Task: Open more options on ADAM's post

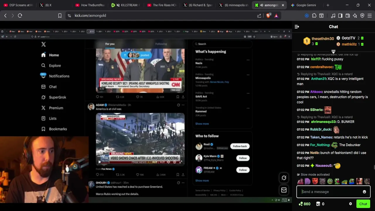Action: pyautogui.click(x=183, y=105)
